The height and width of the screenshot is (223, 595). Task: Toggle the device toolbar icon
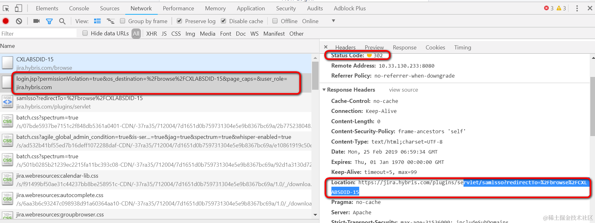pyautogui.click(x=18, y=8)
